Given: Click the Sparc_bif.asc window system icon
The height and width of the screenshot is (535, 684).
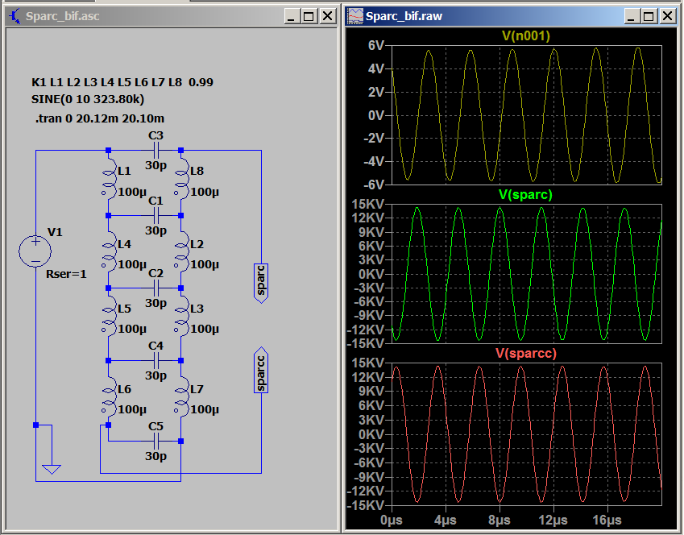Looking at the screenshot, I should [x=14, y=16].
